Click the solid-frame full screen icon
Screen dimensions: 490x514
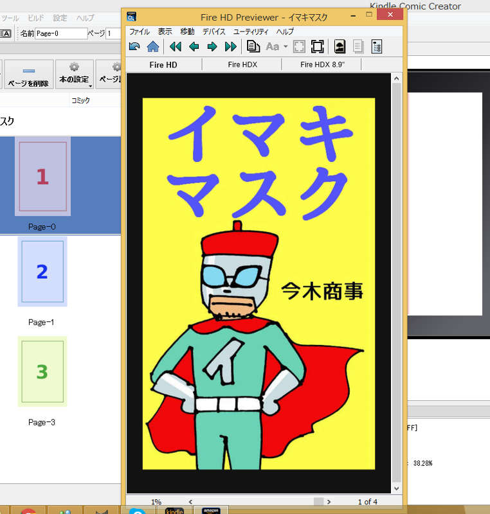(x=317, y=46)
